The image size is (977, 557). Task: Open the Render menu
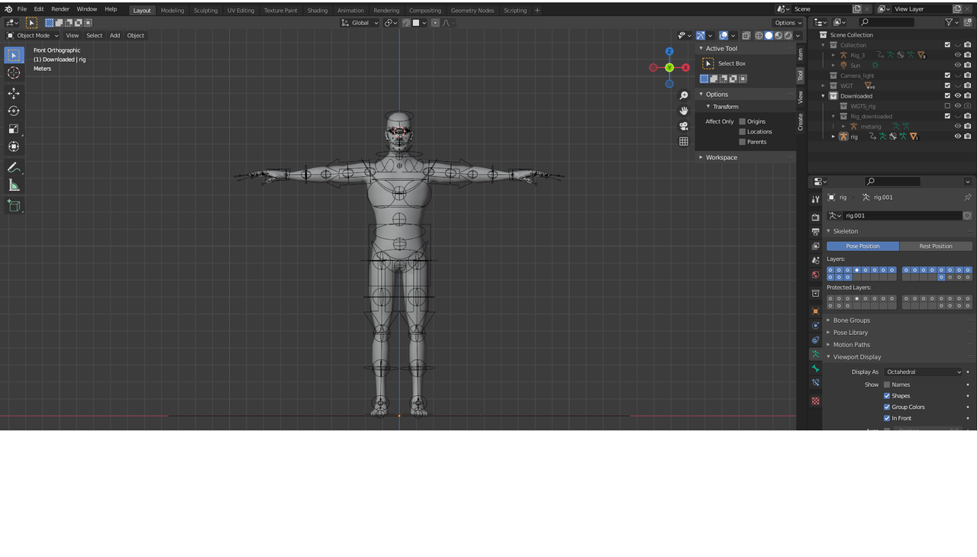point(60,9)
